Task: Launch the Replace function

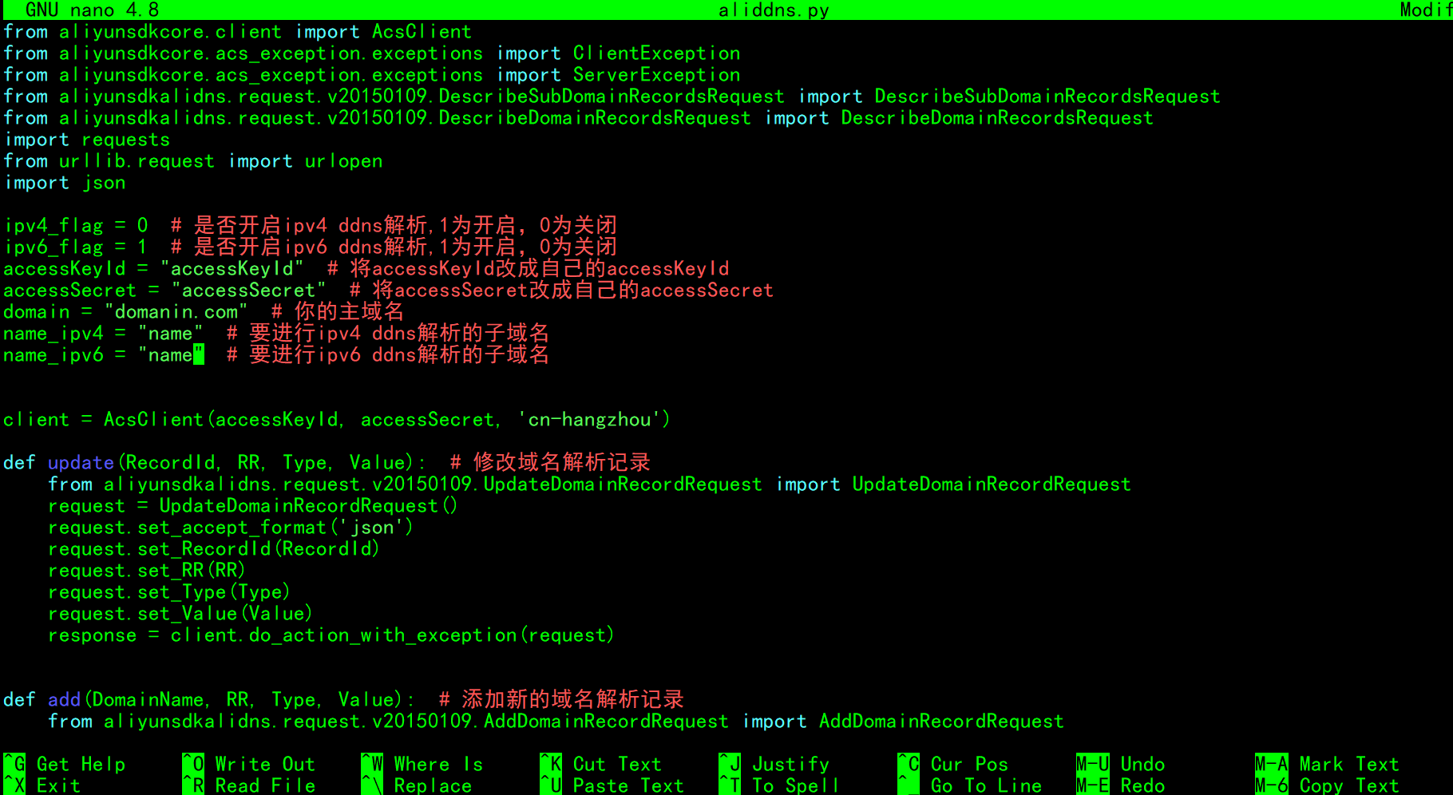Action: 431,785
